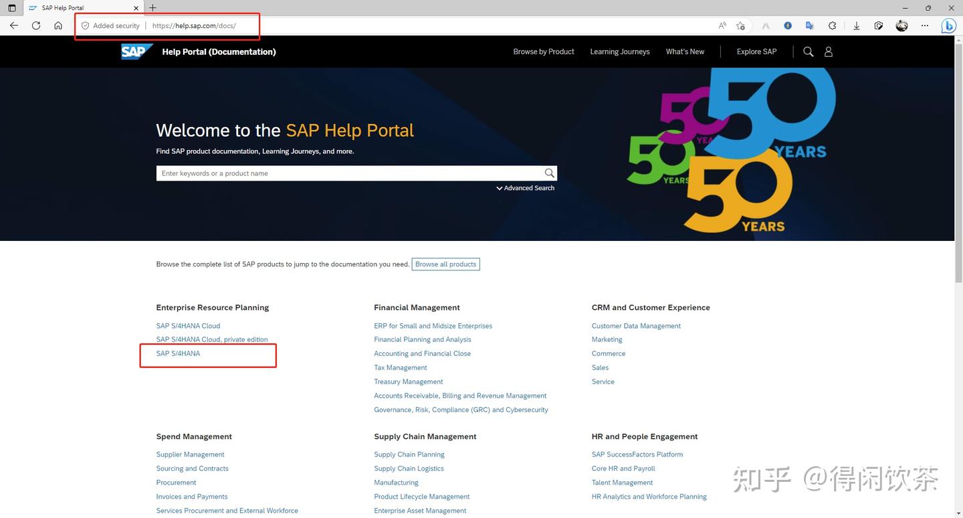Open the browser Settings and more menu
963x518 pixels.
point(925,25)
